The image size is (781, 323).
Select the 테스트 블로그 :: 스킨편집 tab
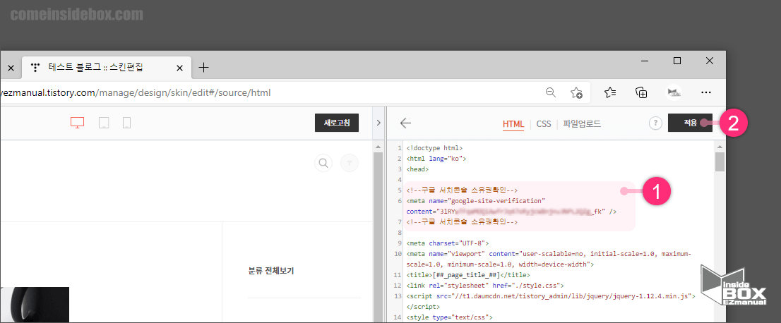(106, 68)
